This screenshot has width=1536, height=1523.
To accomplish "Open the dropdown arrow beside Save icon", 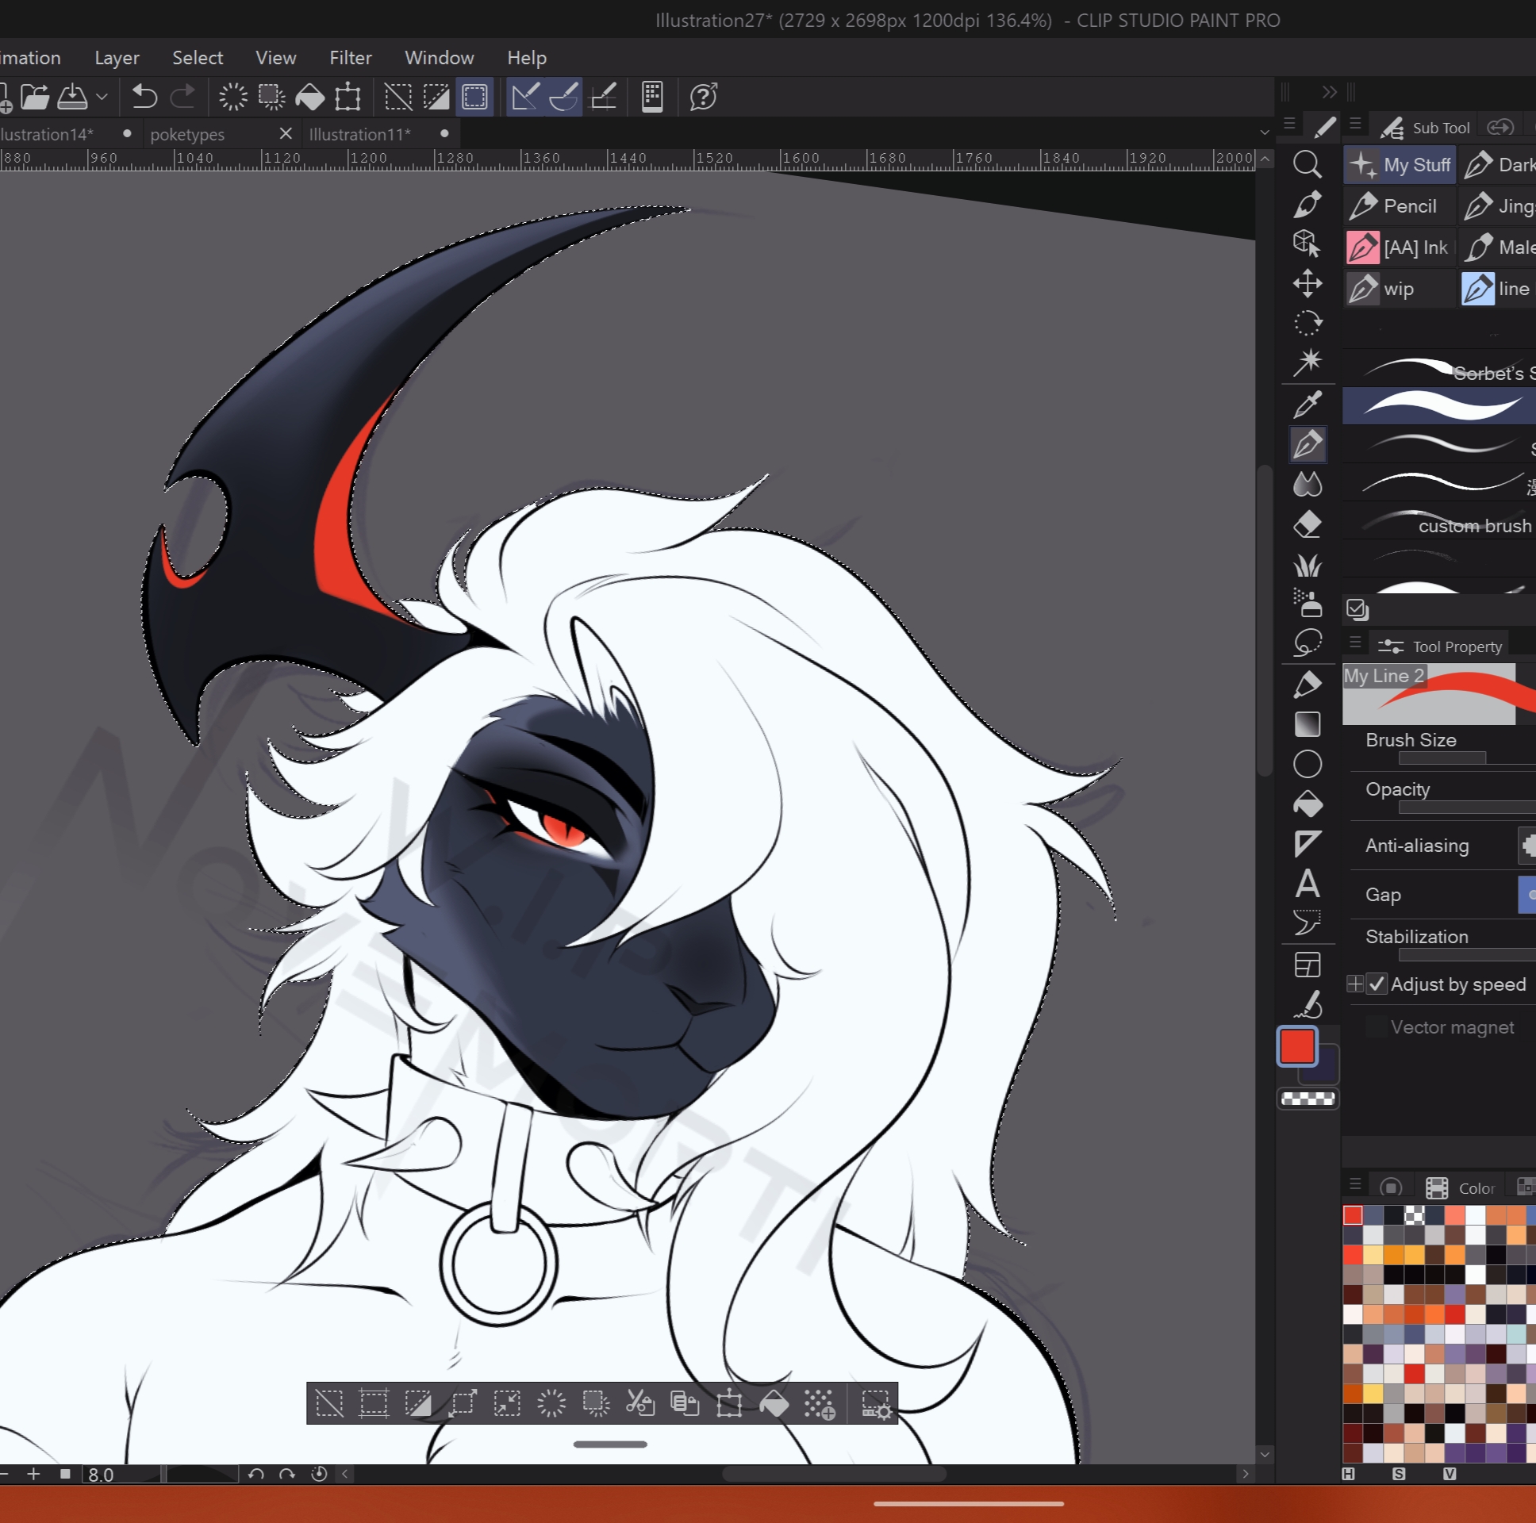I will [x=102, y=97].
